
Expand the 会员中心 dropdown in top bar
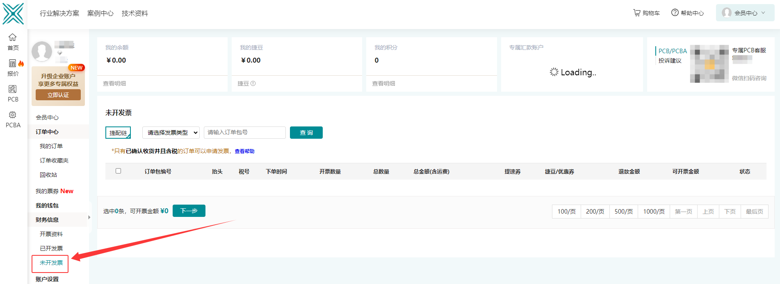coord(745,13)
